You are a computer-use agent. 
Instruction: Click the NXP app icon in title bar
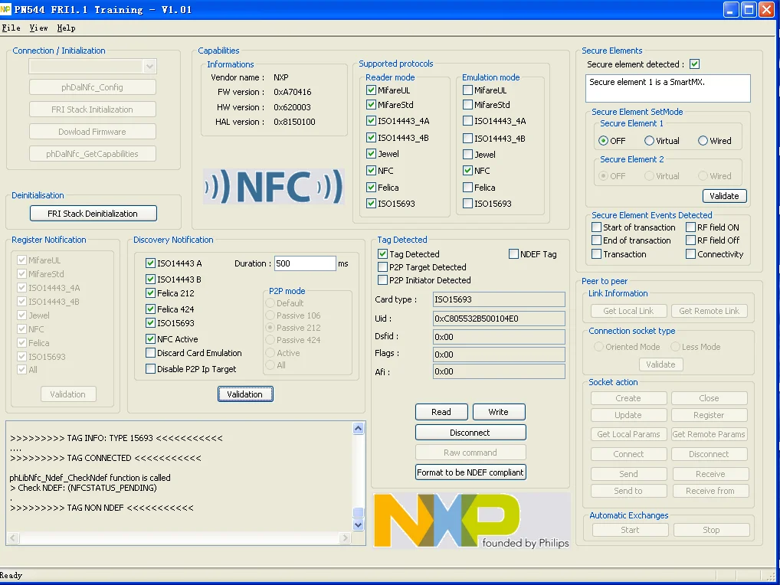pyautogui.click(x=5, y=9)
